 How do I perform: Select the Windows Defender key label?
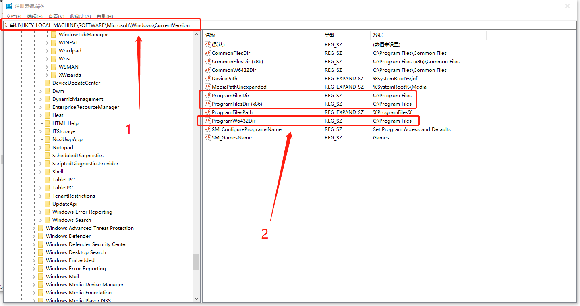pyautogui.click(x=68, y=236)
